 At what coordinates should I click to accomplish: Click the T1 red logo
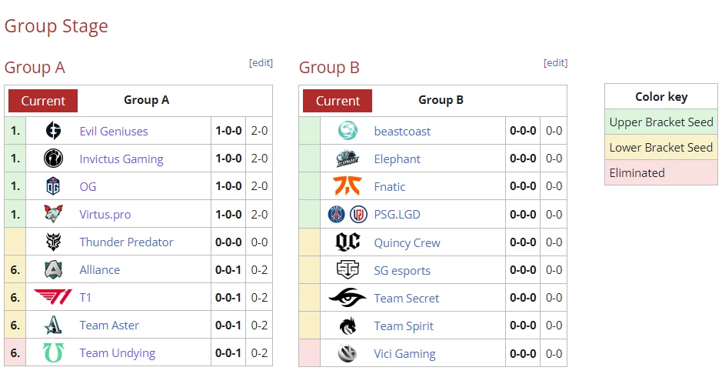click(53, 297)
